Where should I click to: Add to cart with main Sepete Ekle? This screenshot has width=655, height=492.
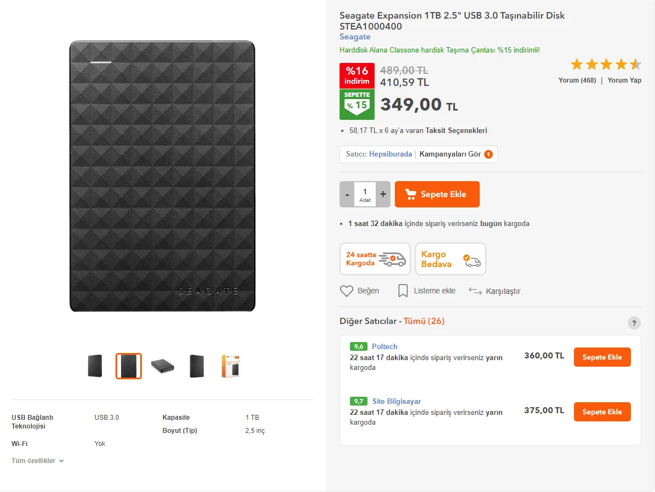click(437, 194)
